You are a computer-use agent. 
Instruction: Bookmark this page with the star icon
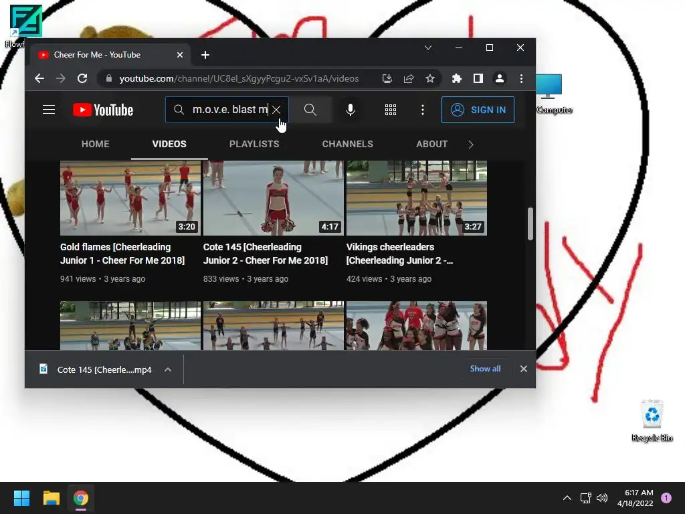click(430, 79)
